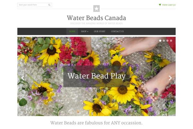Click the star logo icon
This screenshot has width=193, height=129.
96,8
